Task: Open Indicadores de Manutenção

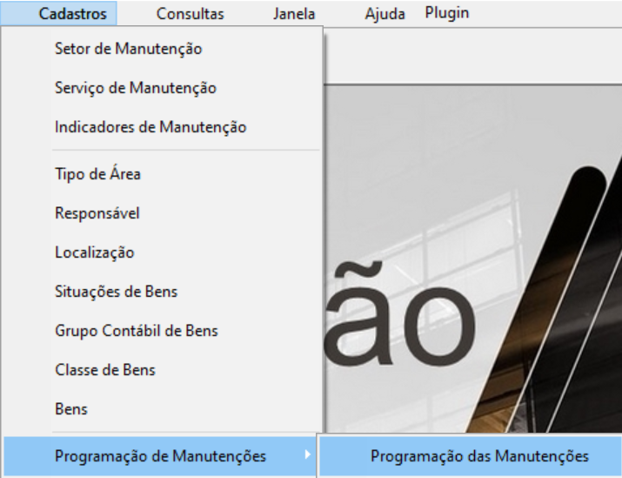Action: (x=162, y=127)
